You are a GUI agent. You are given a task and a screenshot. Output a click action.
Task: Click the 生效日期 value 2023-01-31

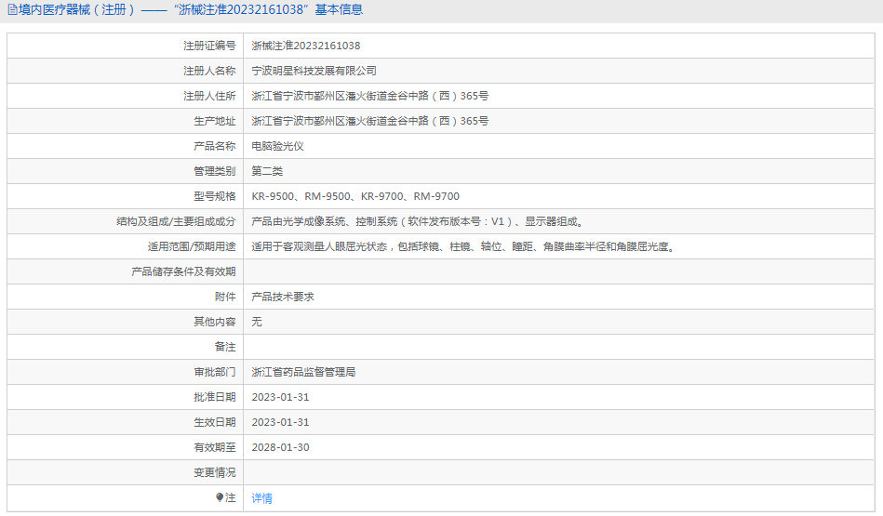tap(280, 422)
